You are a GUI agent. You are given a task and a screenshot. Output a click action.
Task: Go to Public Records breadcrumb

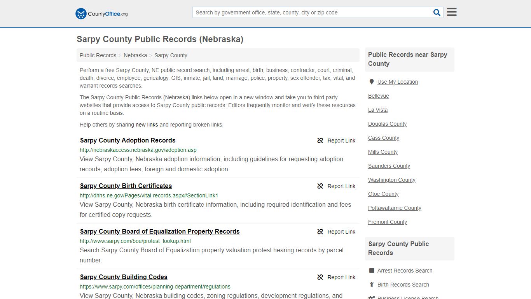pyautogui.click(x=98, y=55)
